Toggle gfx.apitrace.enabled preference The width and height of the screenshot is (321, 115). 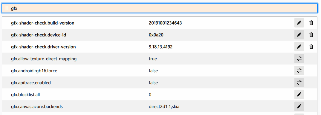click(299, 82)
